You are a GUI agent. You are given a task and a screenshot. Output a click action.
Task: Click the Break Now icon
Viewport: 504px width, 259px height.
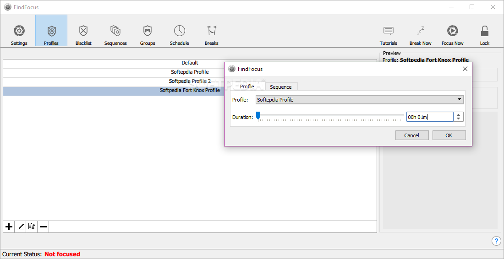point(421,31)
